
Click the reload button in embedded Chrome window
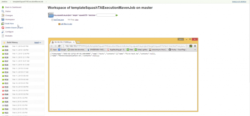point(59,46)
